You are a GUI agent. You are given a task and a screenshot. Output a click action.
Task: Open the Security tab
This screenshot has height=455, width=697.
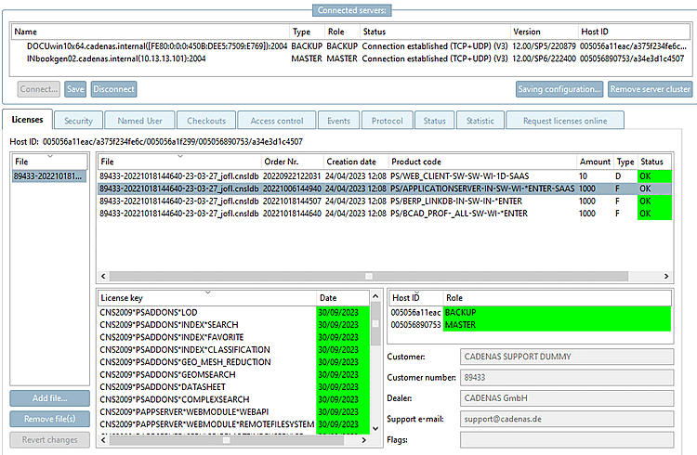(78, 121)
